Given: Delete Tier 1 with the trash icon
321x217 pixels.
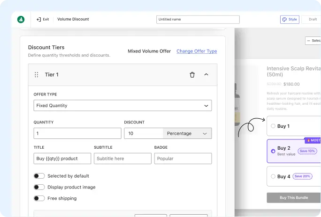Looking at the screenshot, I should pos(192,75).
